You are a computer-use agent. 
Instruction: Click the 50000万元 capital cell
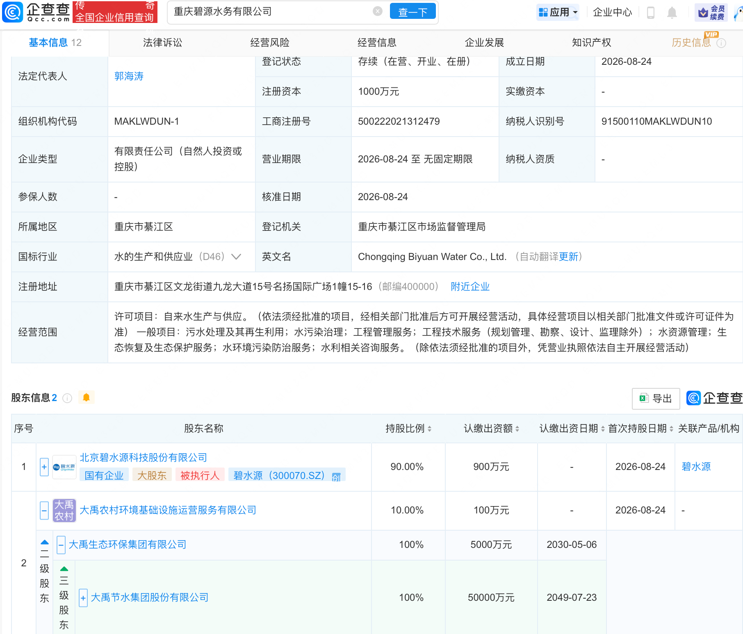[x=491, y=598]
